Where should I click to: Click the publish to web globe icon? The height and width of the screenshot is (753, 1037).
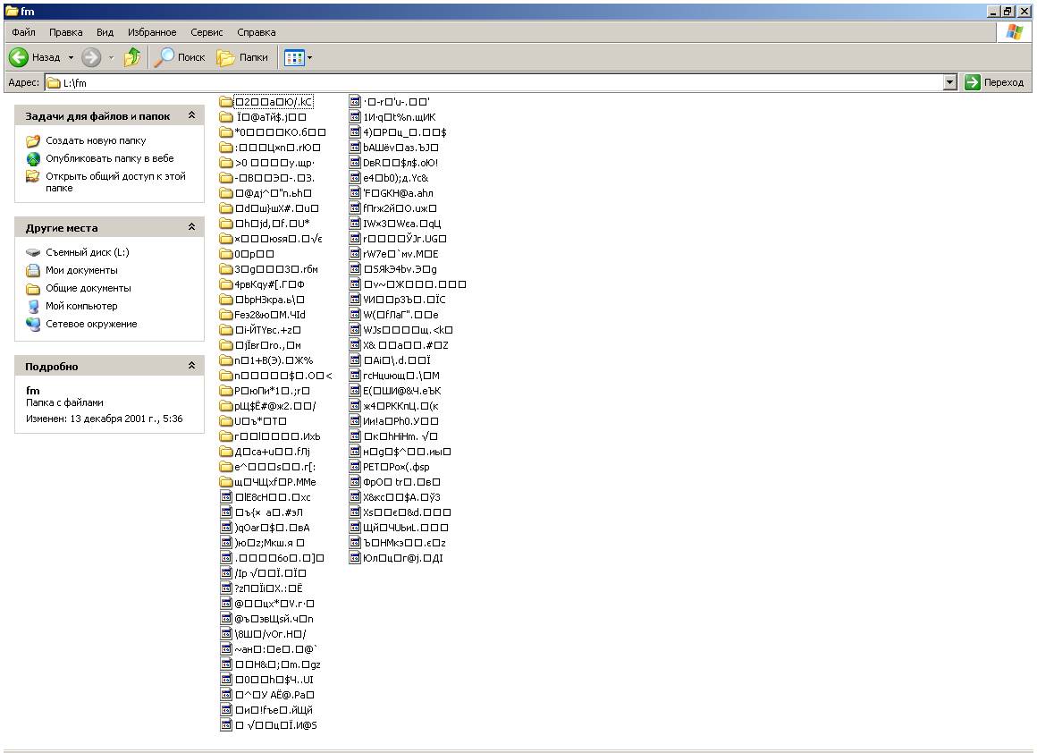tap(33, 159)
